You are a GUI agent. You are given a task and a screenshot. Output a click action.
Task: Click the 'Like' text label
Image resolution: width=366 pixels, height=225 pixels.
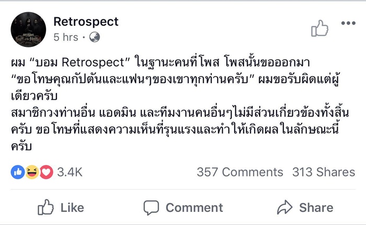point(72,207)
